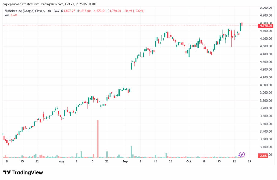The image size is (277, 180).
Task: Click the Aug label on date axis
Action: click(x=62, y=162)
